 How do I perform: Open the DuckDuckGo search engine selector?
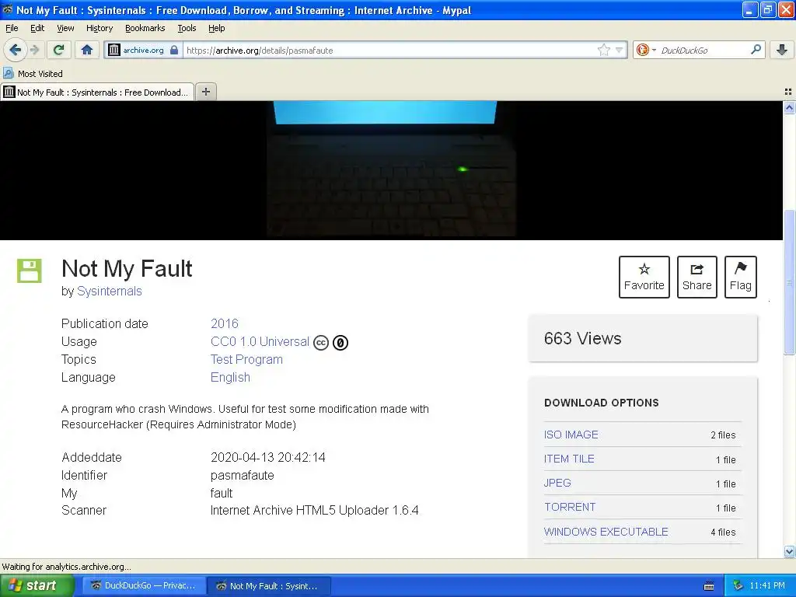[x=646, y=50]
